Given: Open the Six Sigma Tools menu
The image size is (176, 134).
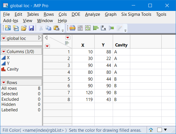Looking at the screenshot, I should tap(136, 14).
